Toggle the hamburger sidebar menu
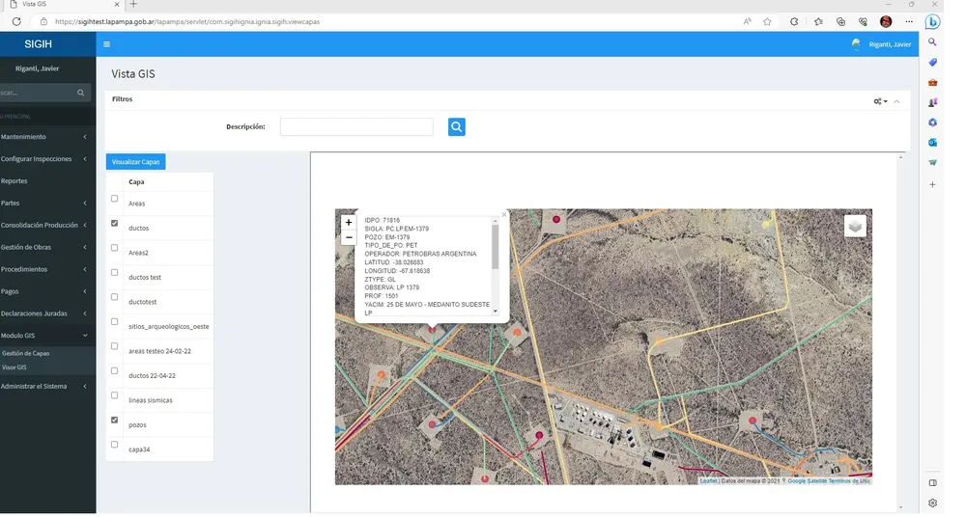 pyautogui.click(x=107, y=44)
